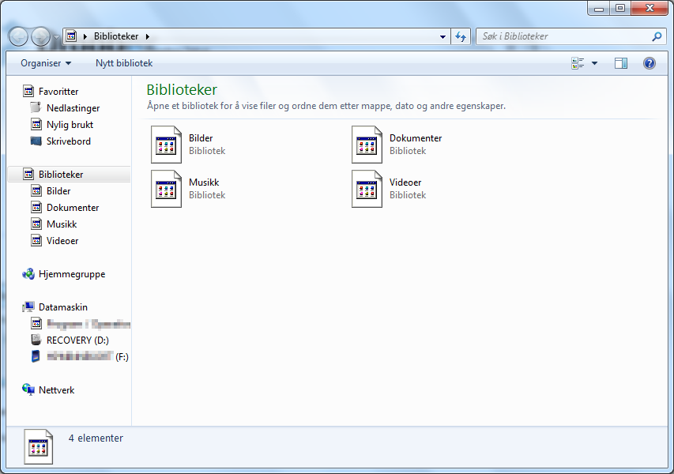Click the Nettverk network icon
This screenshot has width=674, height=474.
(28, 389)
